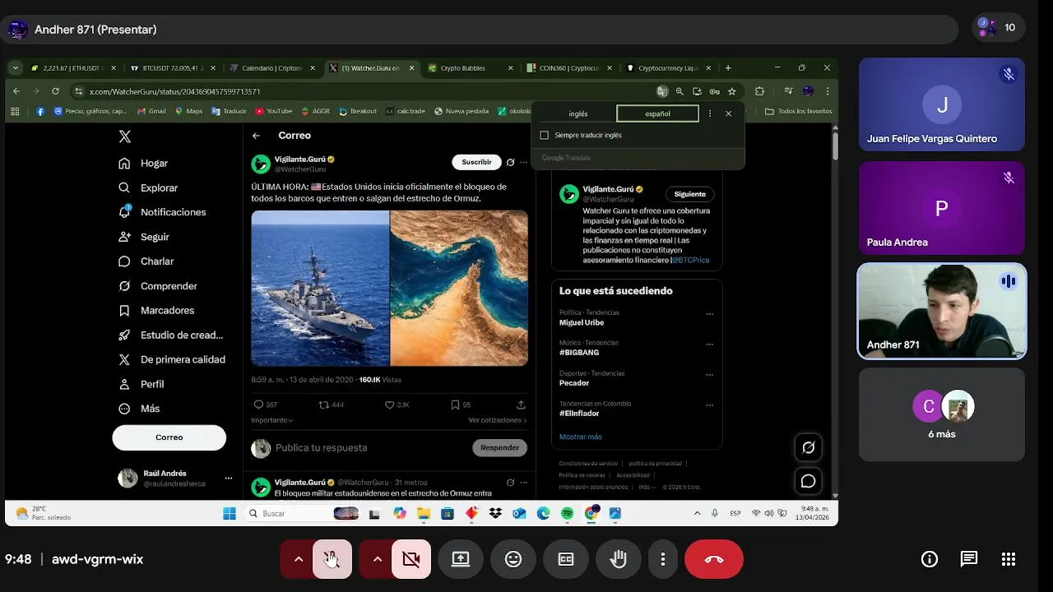Open Spotify from shared taskbar
This screenshot has width=1053, height=592.
pos(568,514)
